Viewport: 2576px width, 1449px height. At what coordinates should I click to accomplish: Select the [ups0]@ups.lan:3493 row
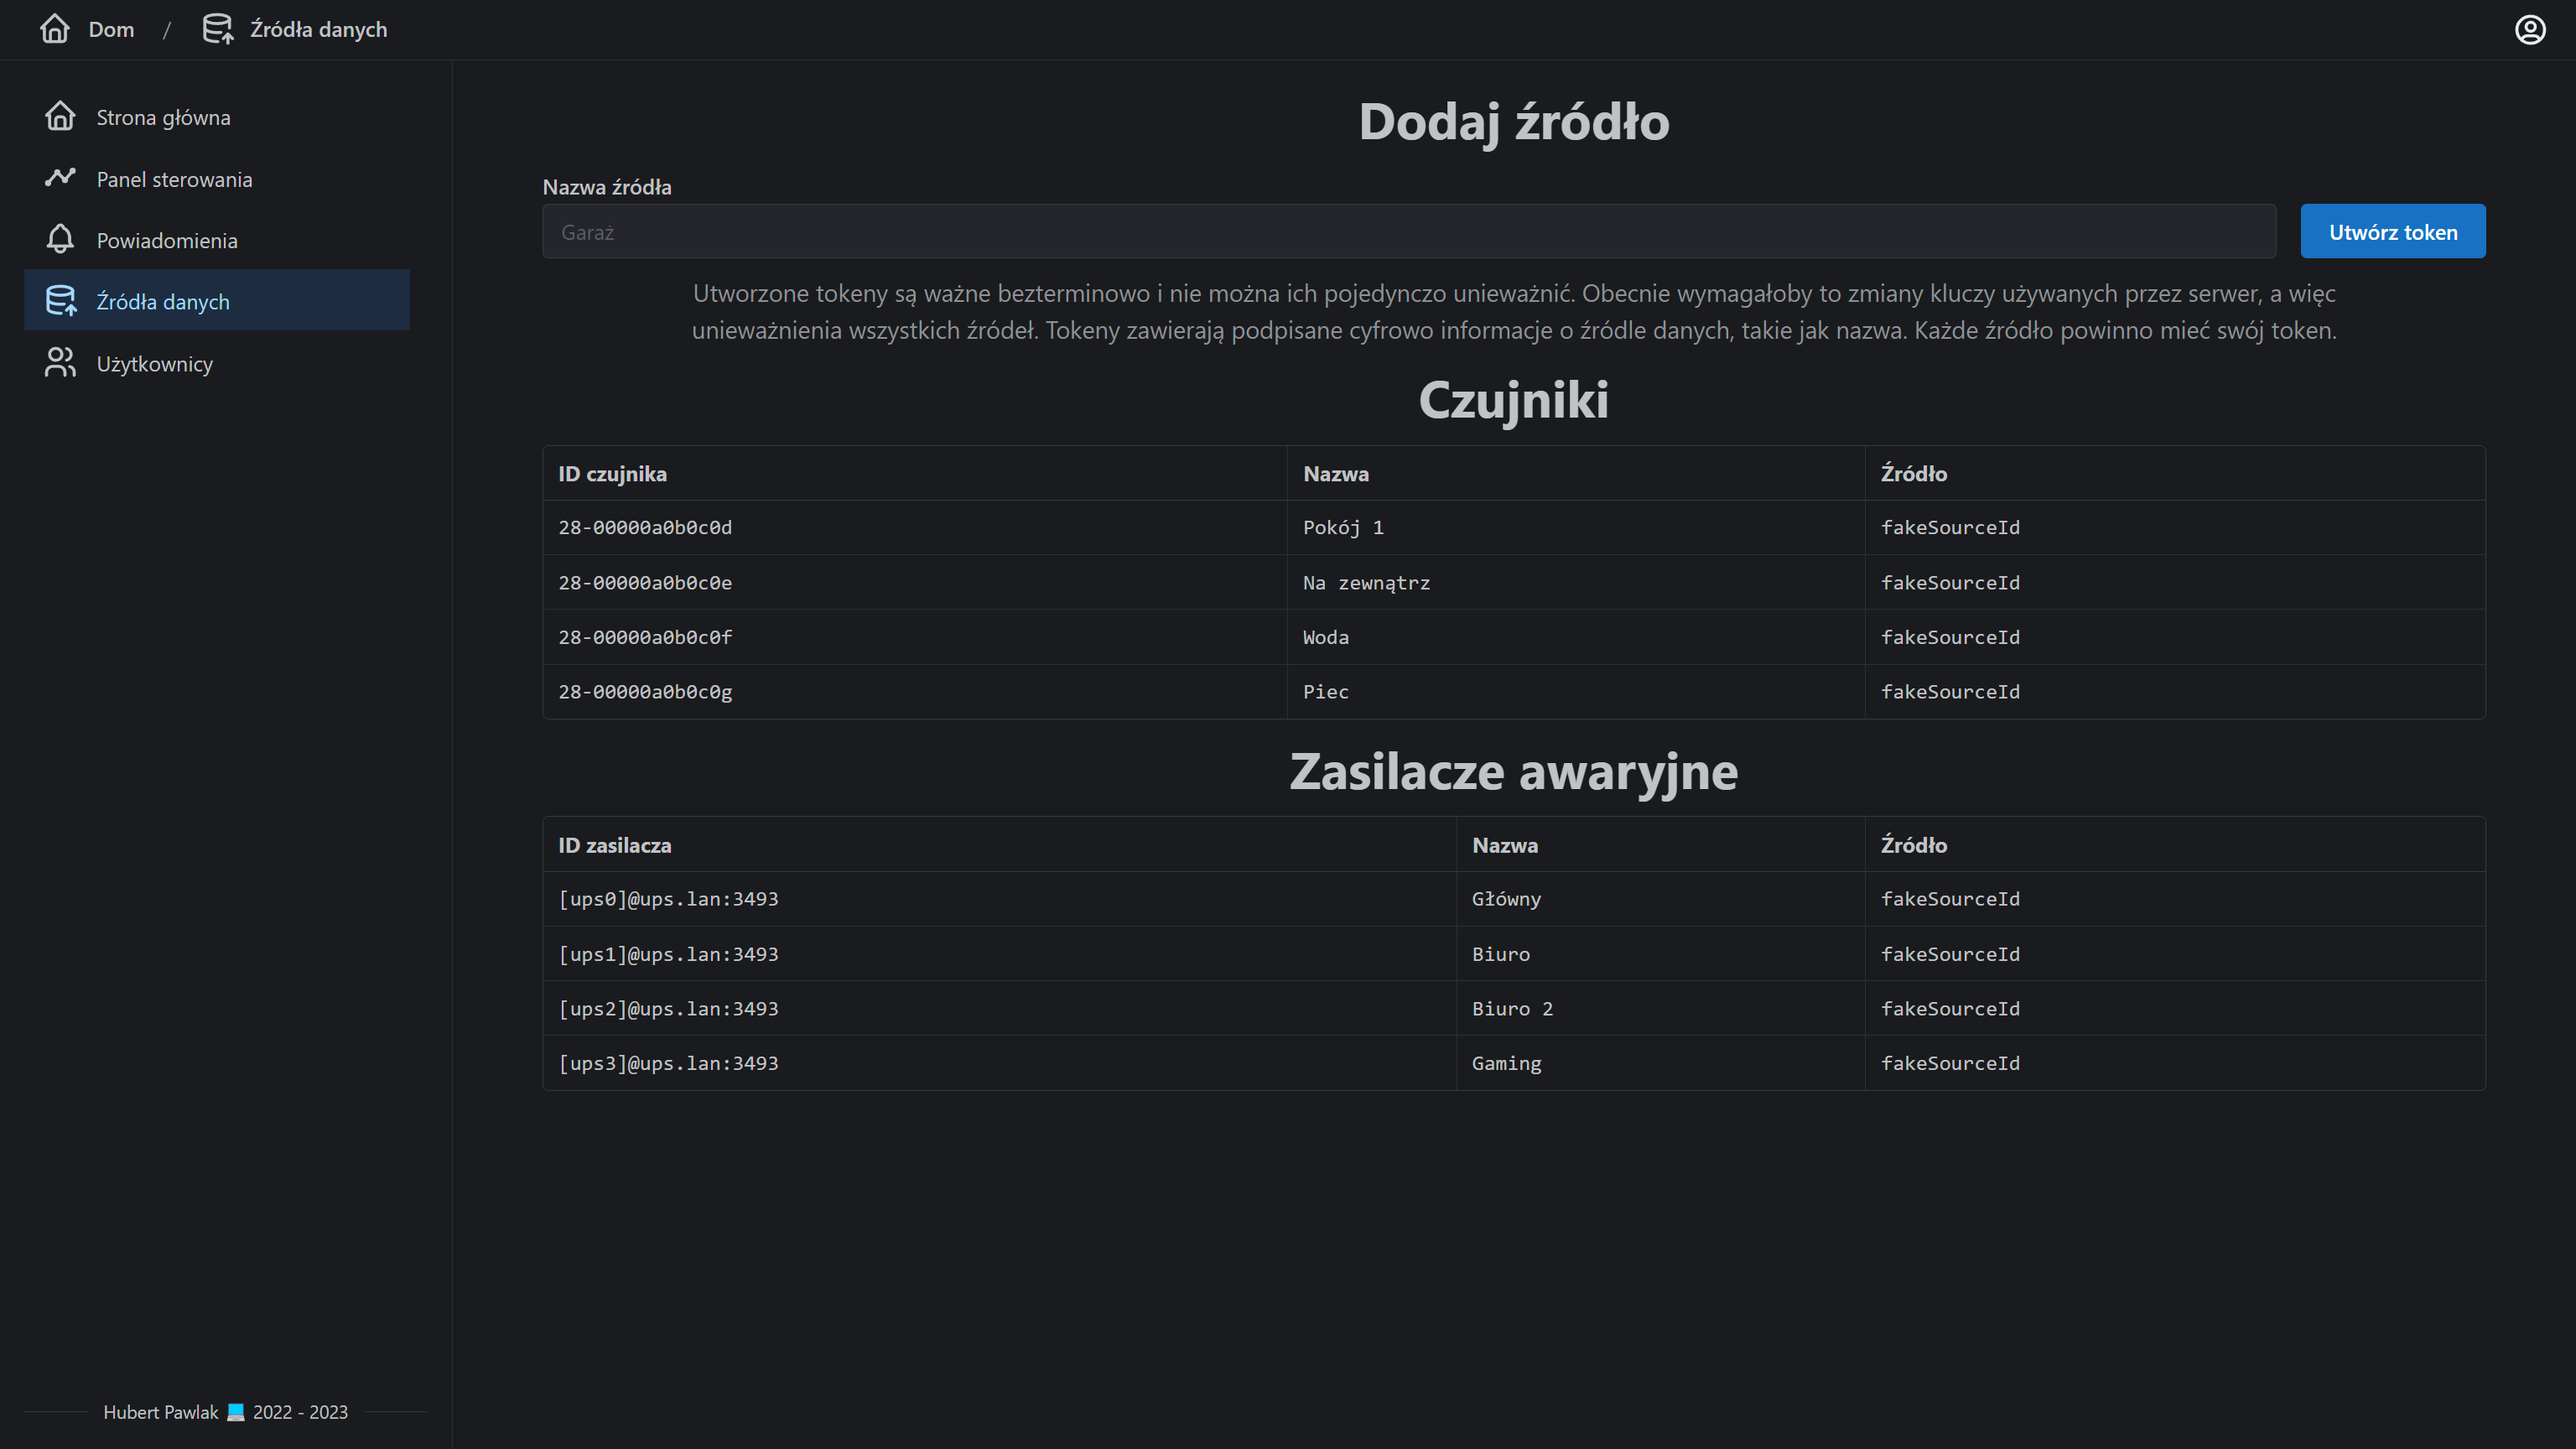coord(668,899)
